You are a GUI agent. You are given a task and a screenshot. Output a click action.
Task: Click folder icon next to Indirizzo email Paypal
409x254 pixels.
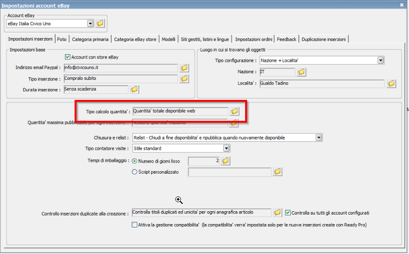184,68
